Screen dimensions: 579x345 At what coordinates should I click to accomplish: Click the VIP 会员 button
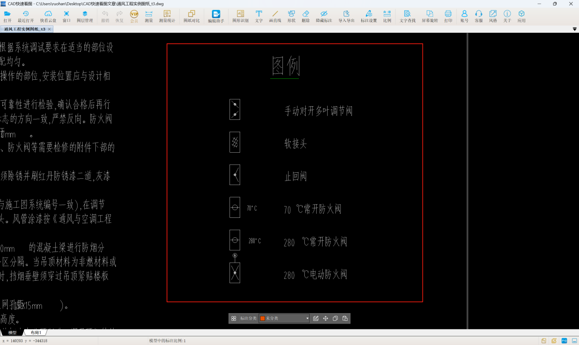pos(134,16)
